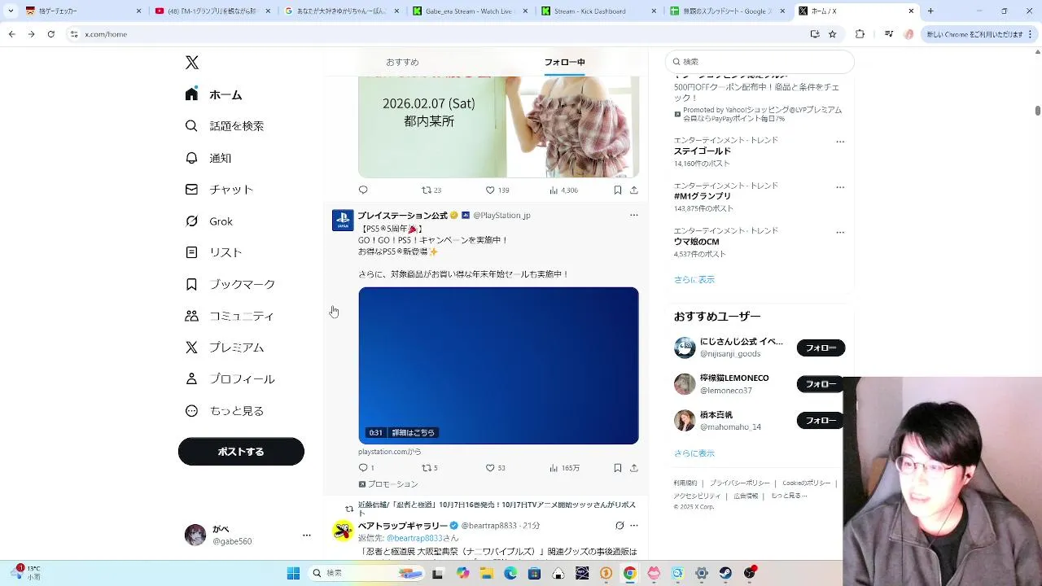This screenshot has width=1042, height=586.
Task: Reload the page in Chrome
Action: (50, 34)
